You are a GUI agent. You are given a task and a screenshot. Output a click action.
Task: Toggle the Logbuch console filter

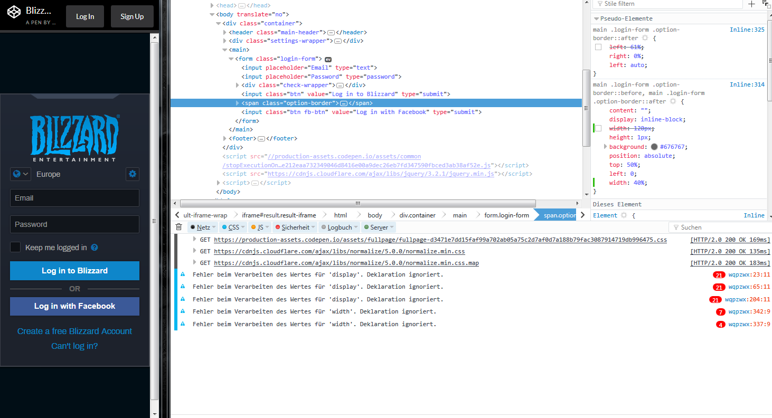(338, 227)
